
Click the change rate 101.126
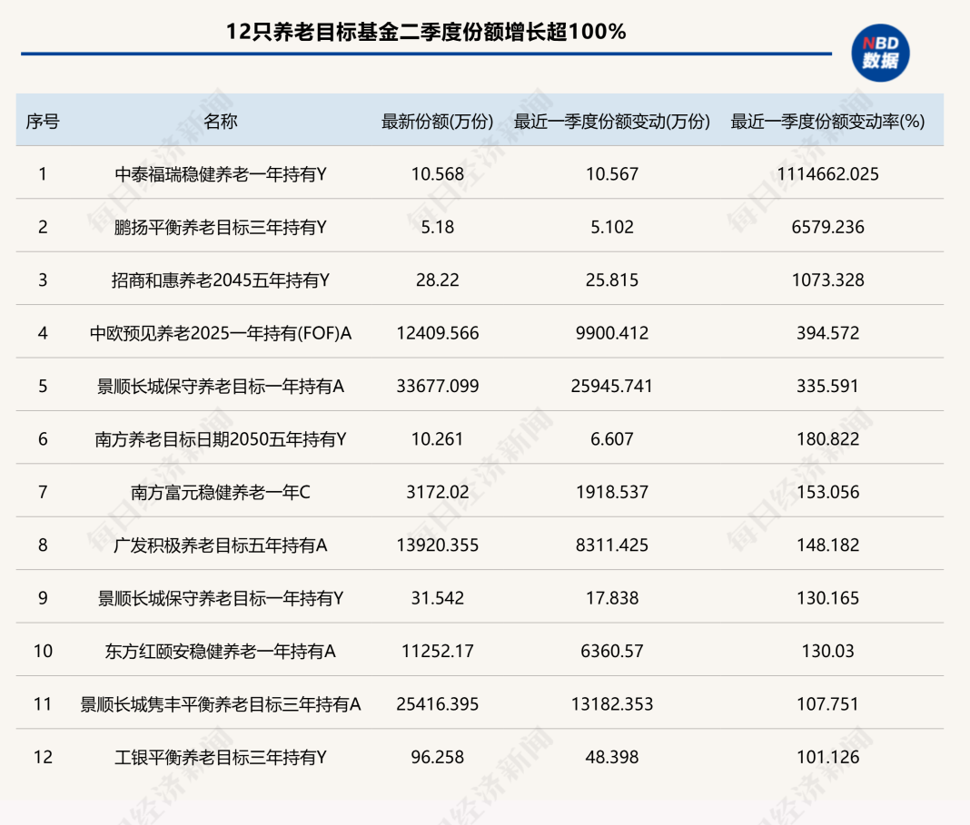point(827,758)
